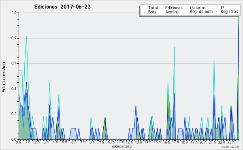The width and height of the screenshot is (243, 150).
Task: Click the '20 h' x-axis label
Action: [x=203, y=142]
